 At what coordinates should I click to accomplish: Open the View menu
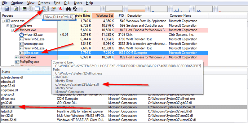31,3
